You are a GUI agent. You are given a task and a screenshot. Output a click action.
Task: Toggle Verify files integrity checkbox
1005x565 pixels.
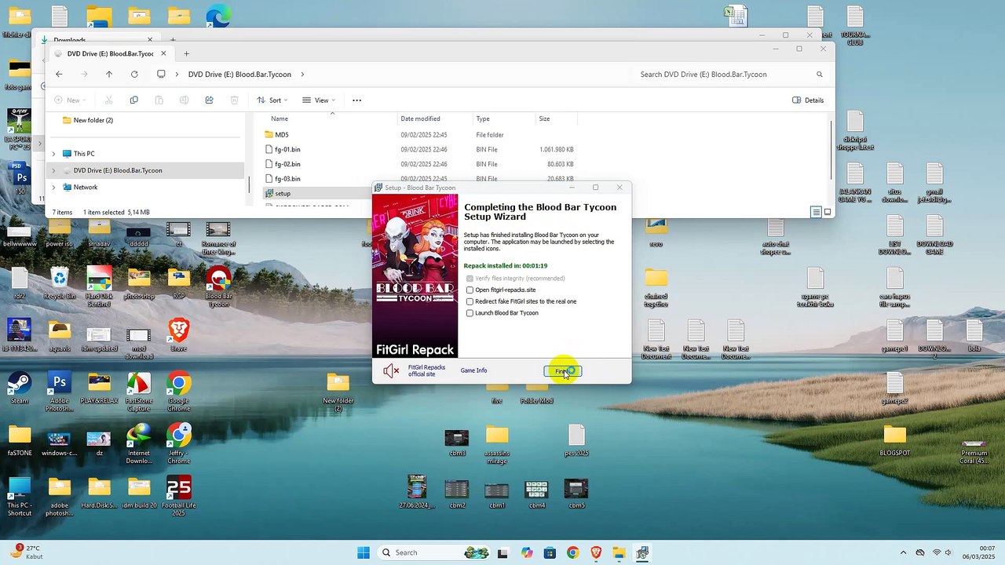[470, 279]
